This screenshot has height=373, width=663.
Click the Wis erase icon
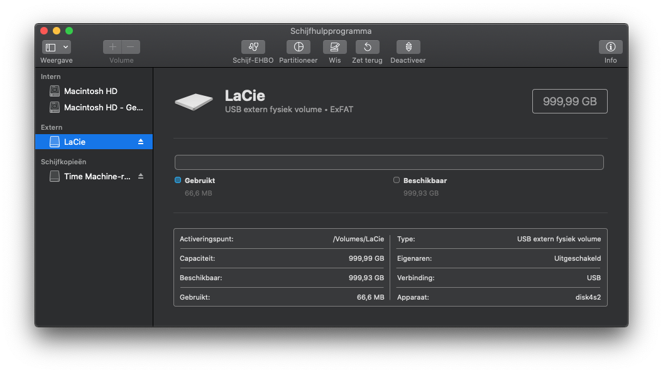tap(334, 47)
